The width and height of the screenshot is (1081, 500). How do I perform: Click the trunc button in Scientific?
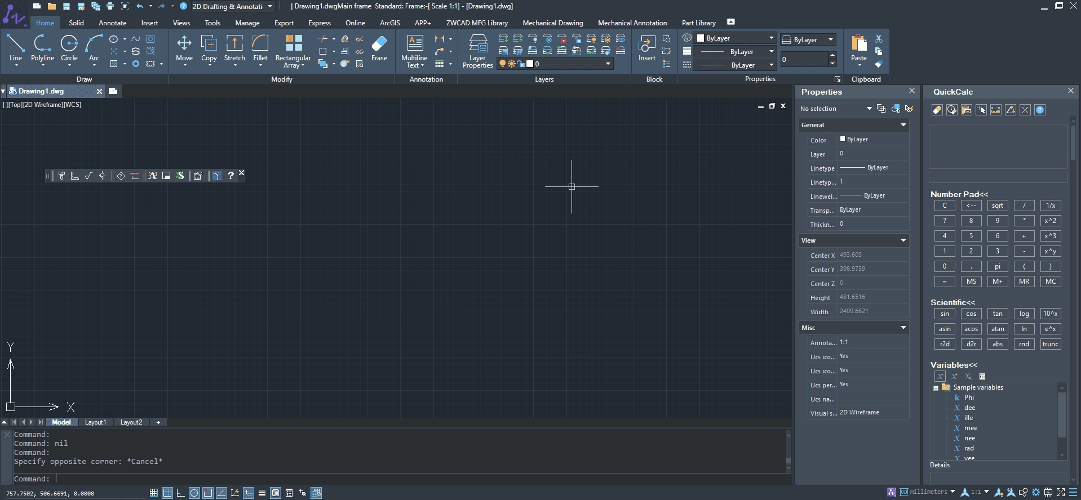pos(1051,344)
